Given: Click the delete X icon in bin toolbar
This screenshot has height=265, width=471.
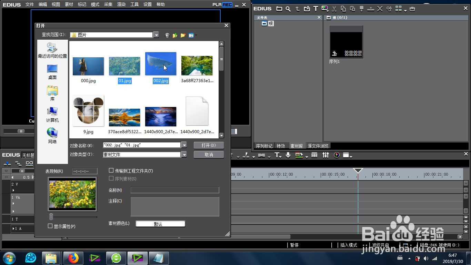Looking at the screenshot, I should click(x=380, y=9).
